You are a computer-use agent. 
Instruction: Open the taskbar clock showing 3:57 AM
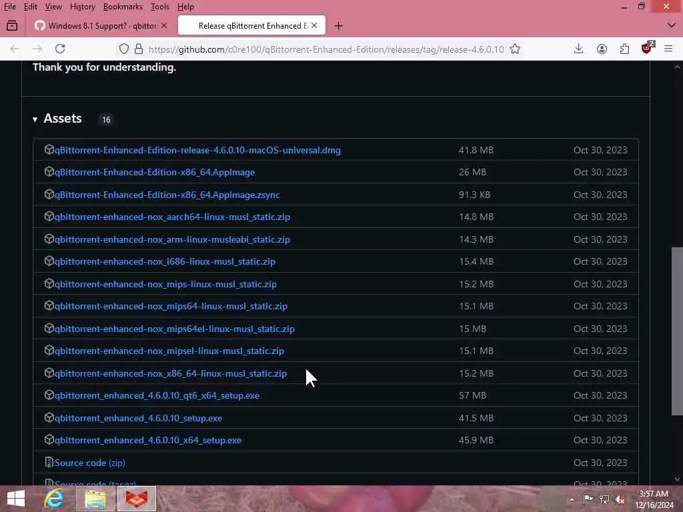coord(654,499)
